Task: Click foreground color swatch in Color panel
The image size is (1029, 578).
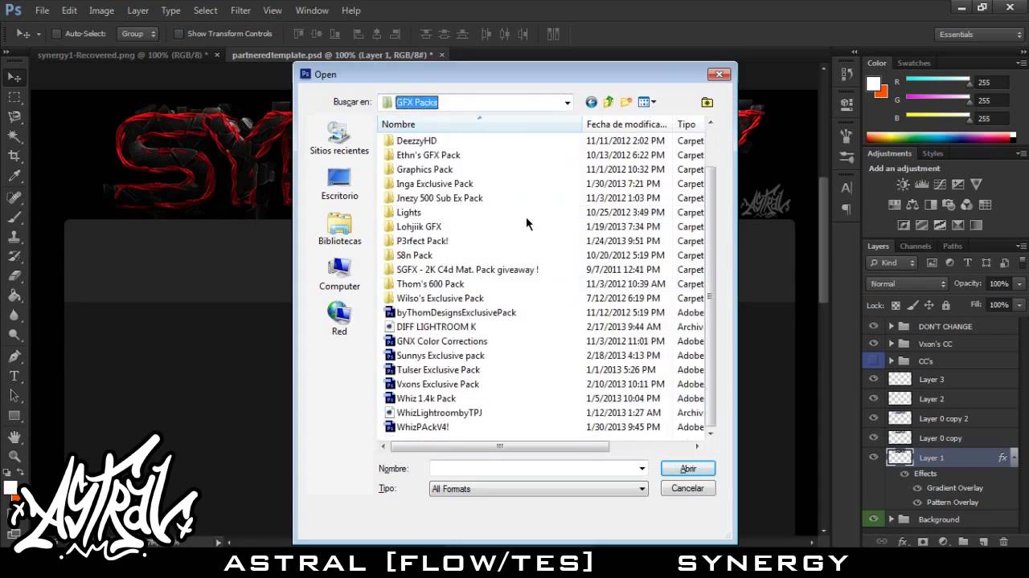Action: point(873,84)
